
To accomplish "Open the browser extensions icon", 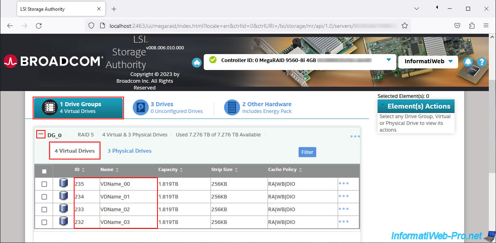I will (472, 25).
